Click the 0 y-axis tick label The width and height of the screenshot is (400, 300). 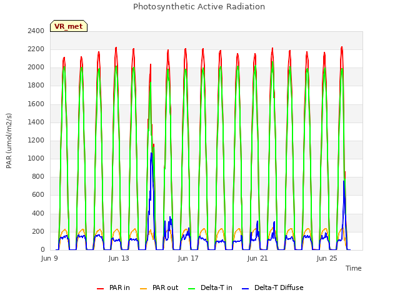[x=42, y=250]
